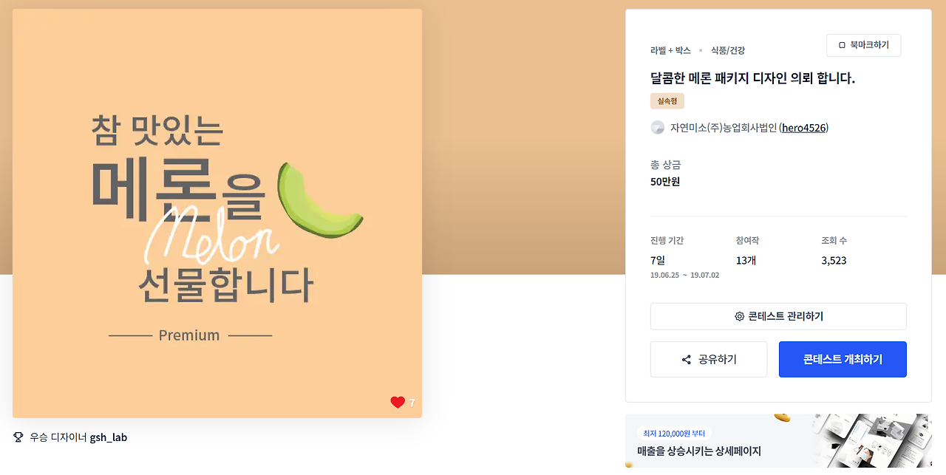Select the 라벨 + 박스 category
Viewport: 946px width, 475px height.
(x=670, y=50)
